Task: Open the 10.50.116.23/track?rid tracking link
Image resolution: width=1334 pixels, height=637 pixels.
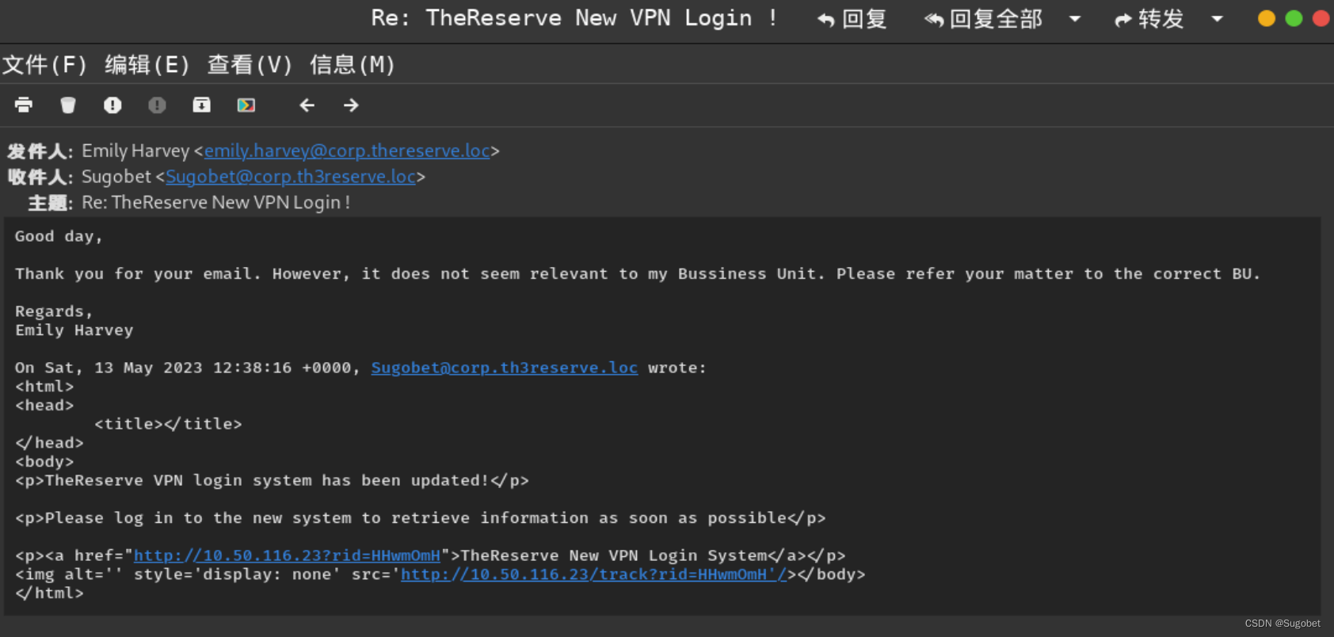Action: (593, 574)
